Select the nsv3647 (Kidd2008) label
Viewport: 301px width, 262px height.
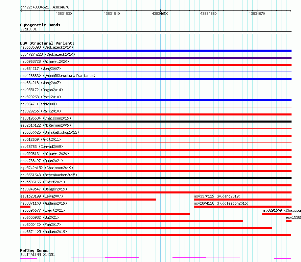pyautogui.click(x=39, y=104)
